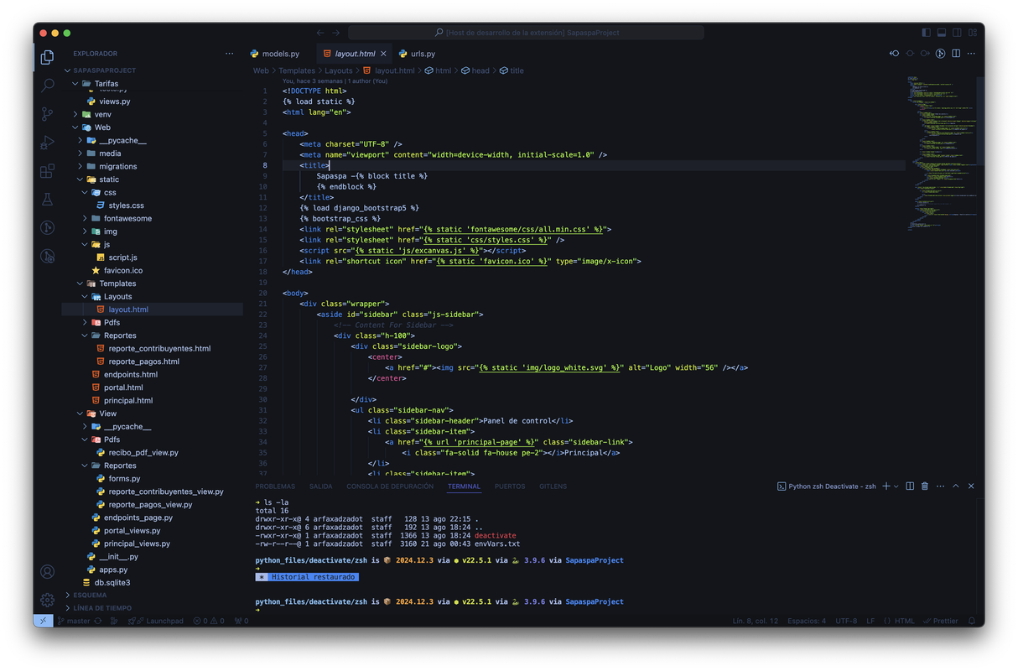Open Launchpad in status bar
The image size is (1018, 671).
[156, 622]
